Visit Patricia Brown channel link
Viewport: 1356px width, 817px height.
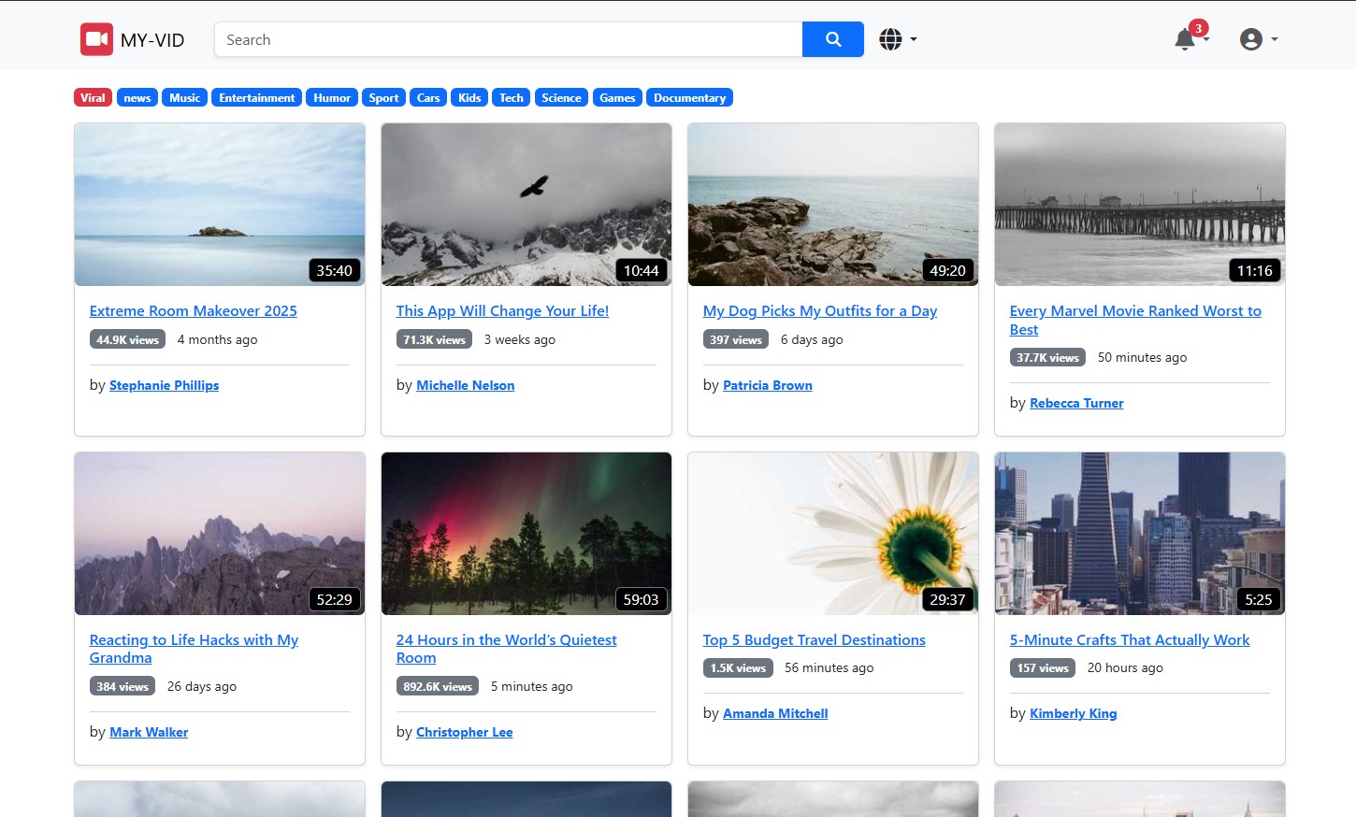pyautogui.click(x=767, y=385)
